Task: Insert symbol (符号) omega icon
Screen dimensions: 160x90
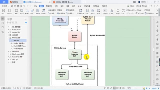Action: coord(118,11)
